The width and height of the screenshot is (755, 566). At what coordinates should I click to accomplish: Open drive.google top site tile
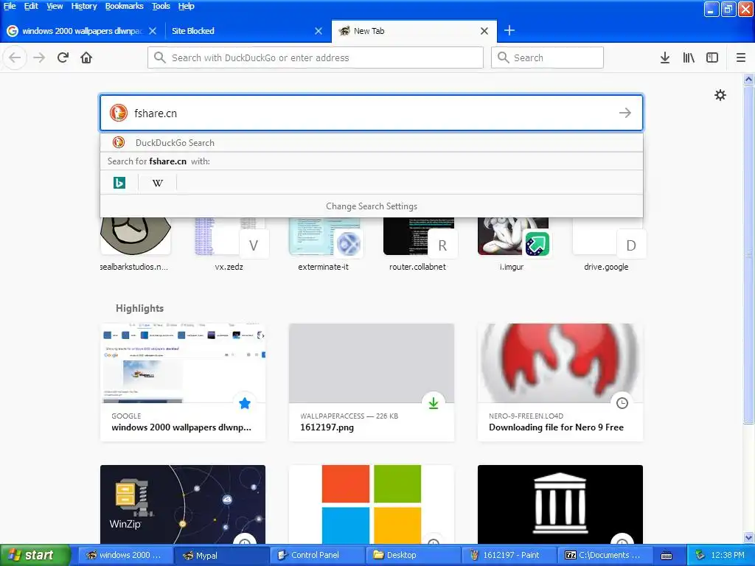(607, 245)
